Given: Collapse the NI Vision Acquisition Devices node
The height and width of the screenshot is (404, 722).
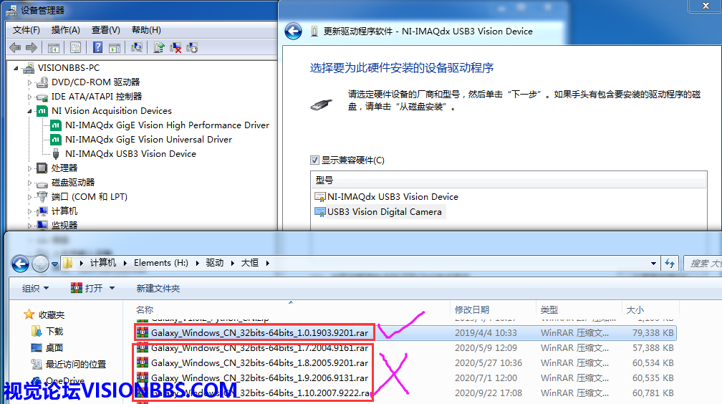Looking at the screenshot, I should click(30, 111).
